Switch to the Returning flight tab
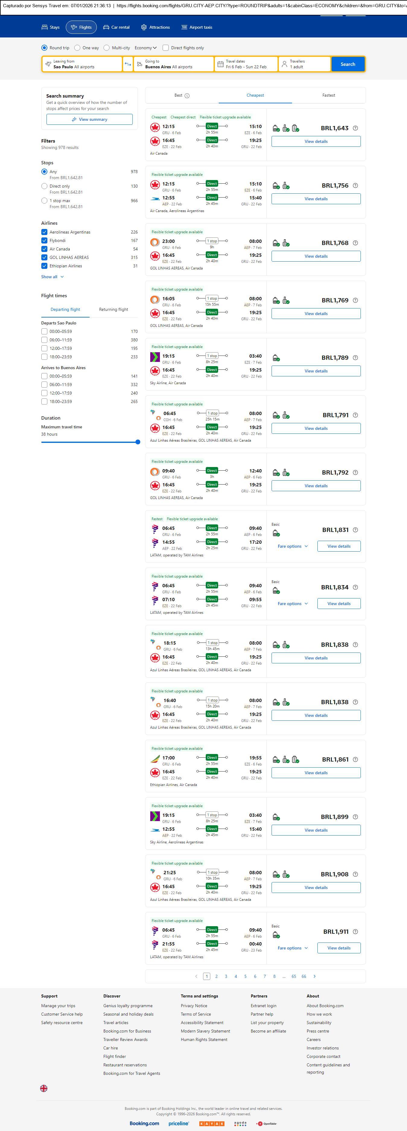407x1131 pixels. pyautogui.click(x=113, y=310)
